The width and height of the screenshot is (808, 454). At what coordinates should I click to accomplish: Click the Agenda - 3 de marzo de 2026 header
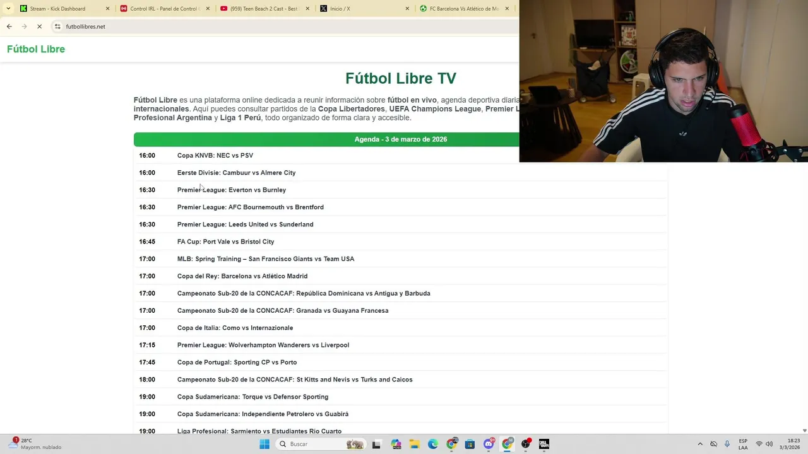point(400,139)
